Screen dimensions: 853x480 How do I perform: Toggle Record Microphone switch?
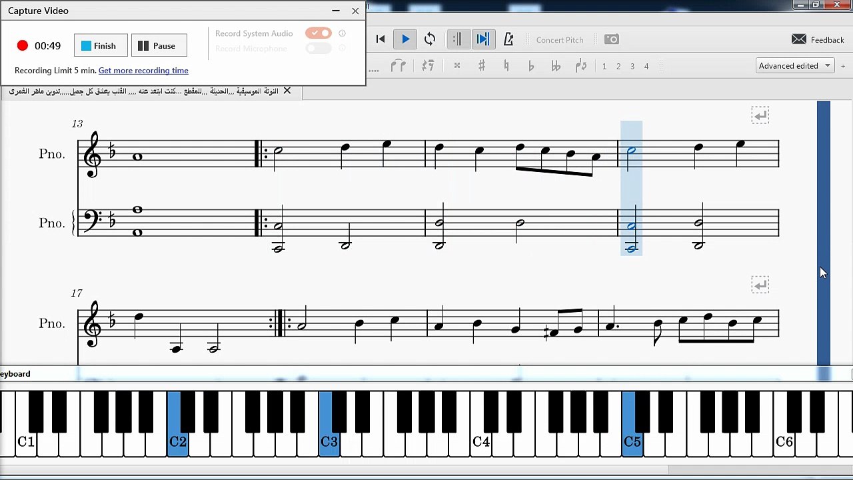tap(319, 48)
